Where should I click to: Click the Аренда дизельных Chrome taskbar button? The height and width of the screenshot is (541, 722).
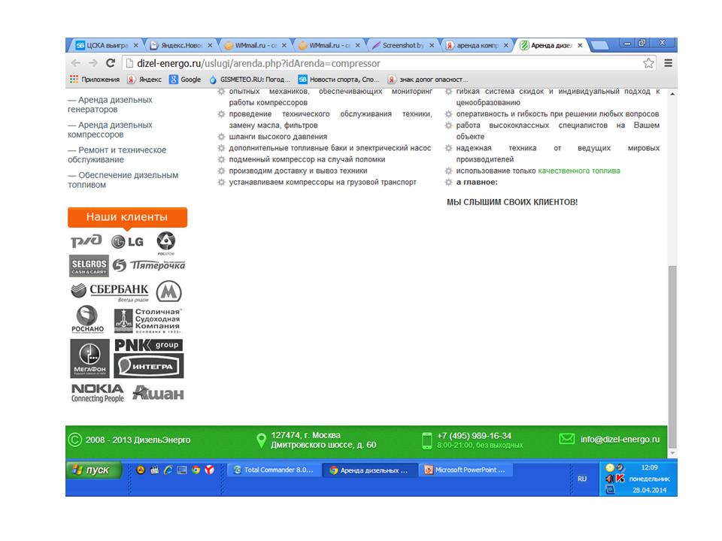click(370, 470)
